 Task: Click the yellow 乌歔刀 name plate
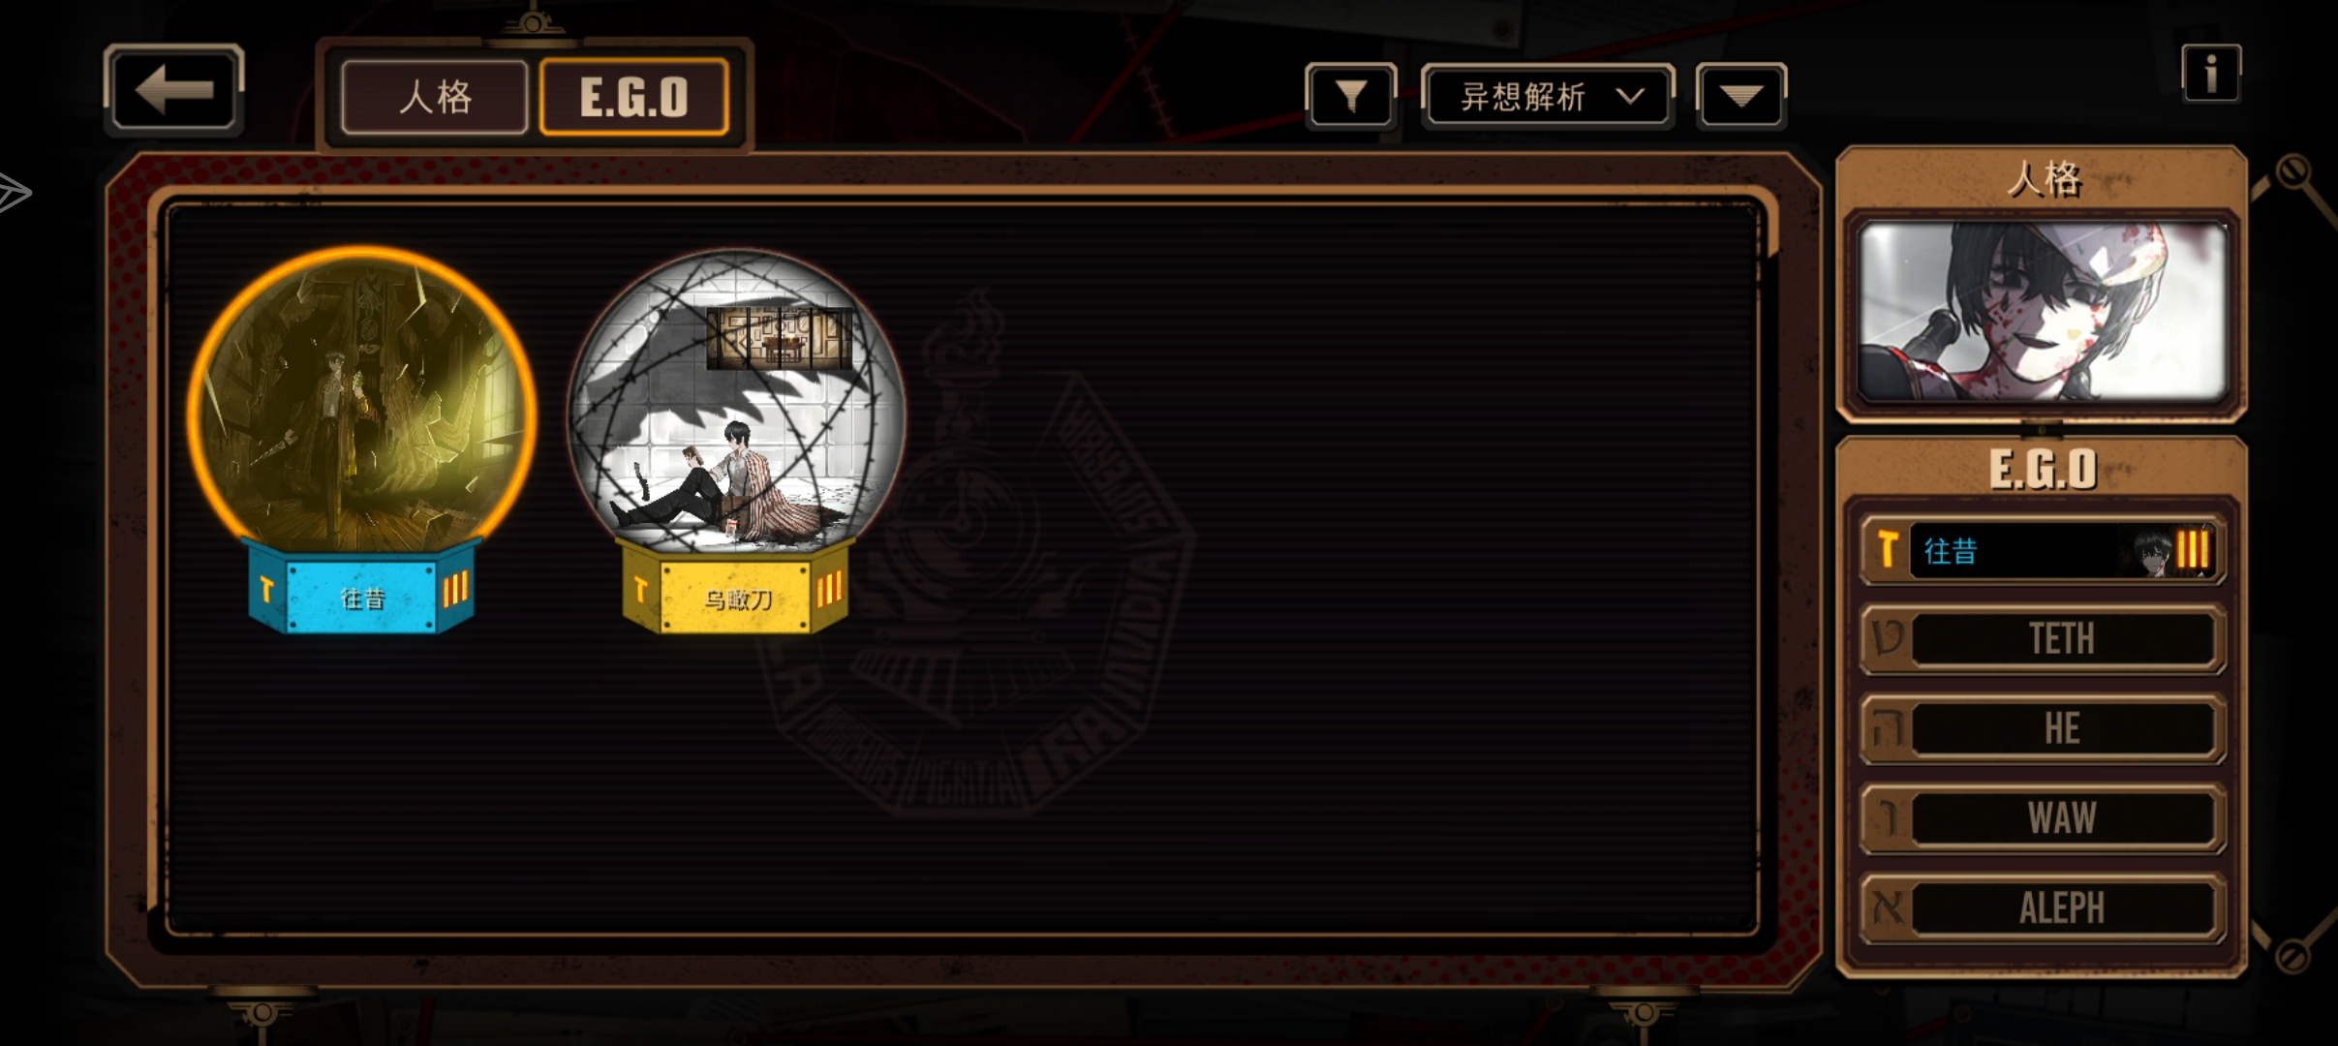736,597
